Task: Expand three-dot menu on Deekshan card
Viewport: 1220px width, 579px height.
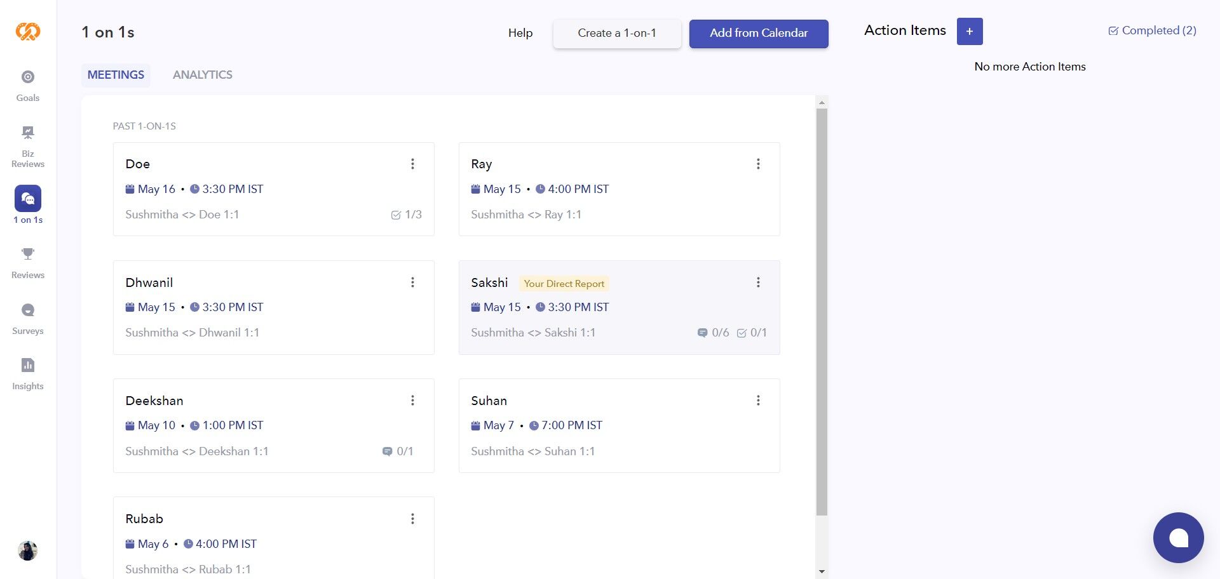Action: coord(412,401)
